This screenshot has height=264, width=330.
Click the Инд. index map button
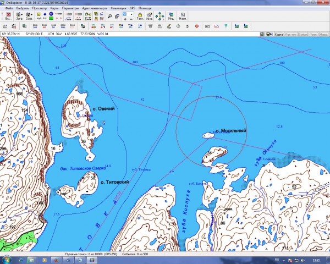click(x=171, y=16)
